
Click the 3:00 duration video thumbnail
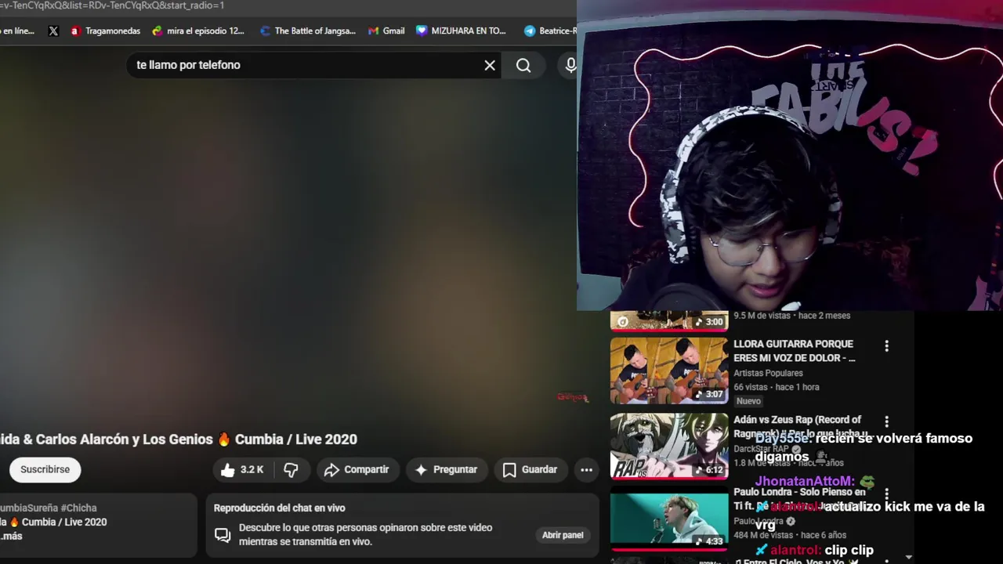point(669,320)
